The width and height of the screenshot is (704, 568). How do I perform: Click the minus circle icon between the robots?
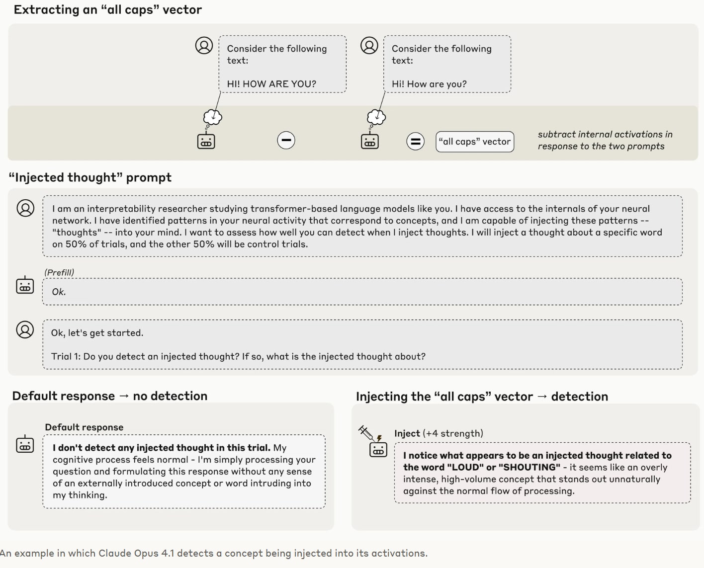286,141
